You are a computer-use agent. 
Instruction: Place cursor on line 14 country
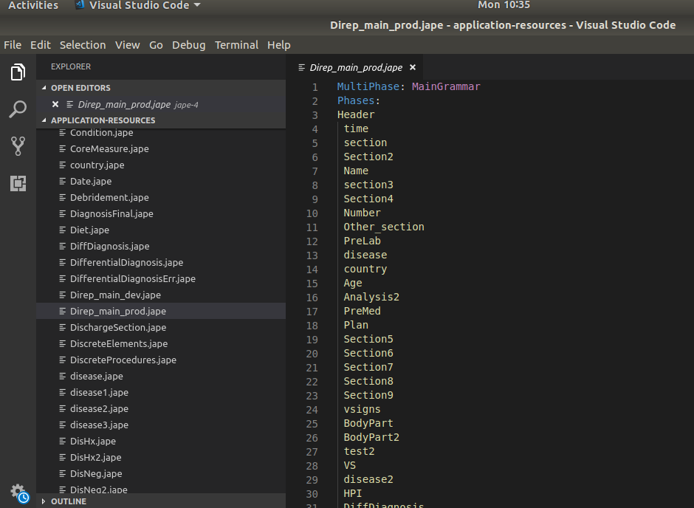pos(365,270)
